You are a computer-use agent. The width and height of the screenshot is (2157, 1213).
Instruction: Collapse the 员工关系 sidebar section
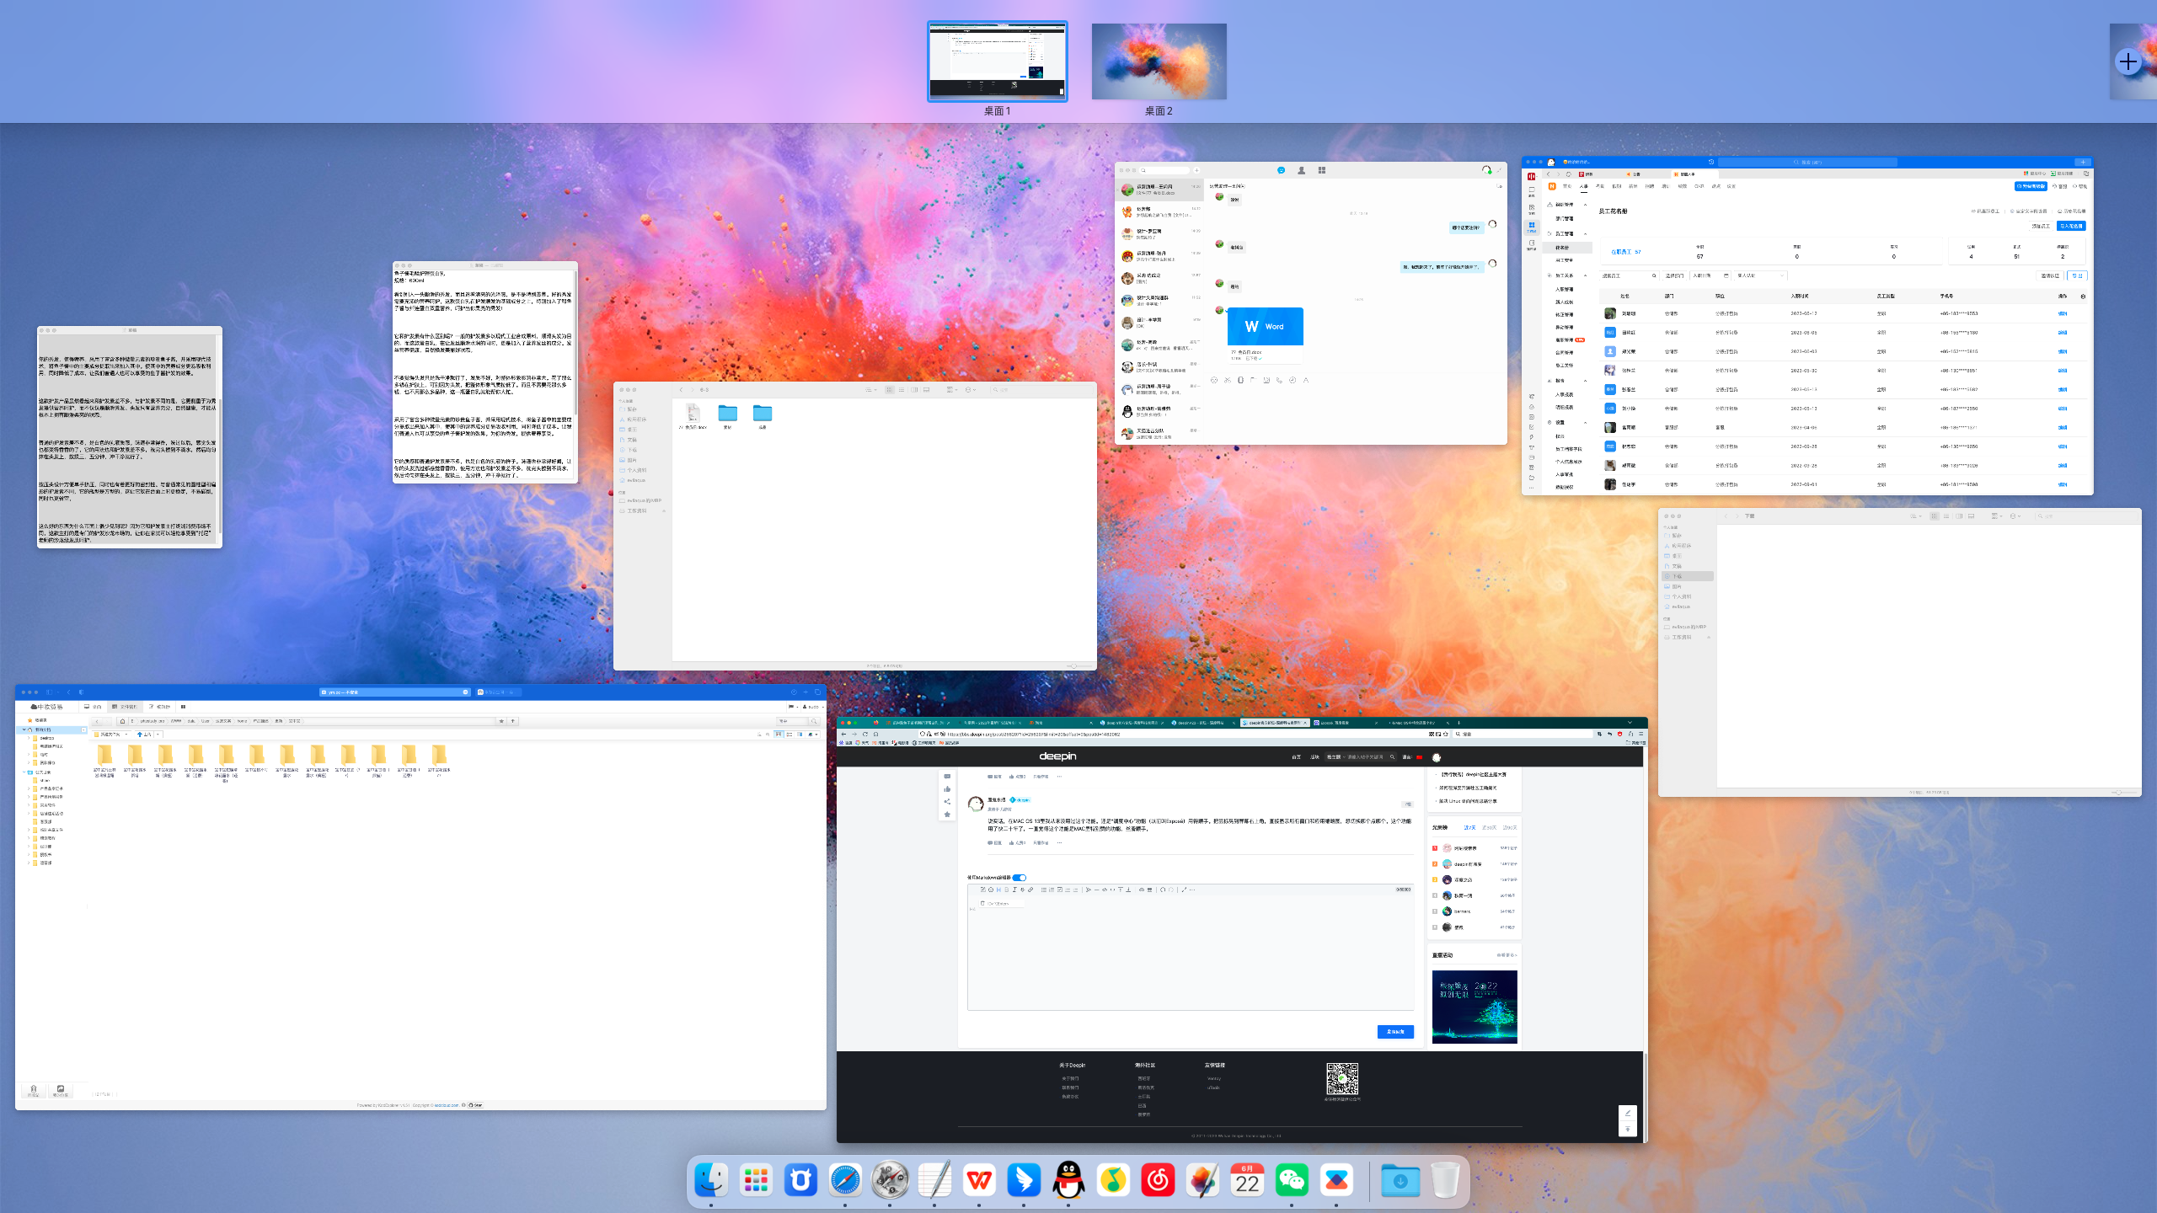1585,275
